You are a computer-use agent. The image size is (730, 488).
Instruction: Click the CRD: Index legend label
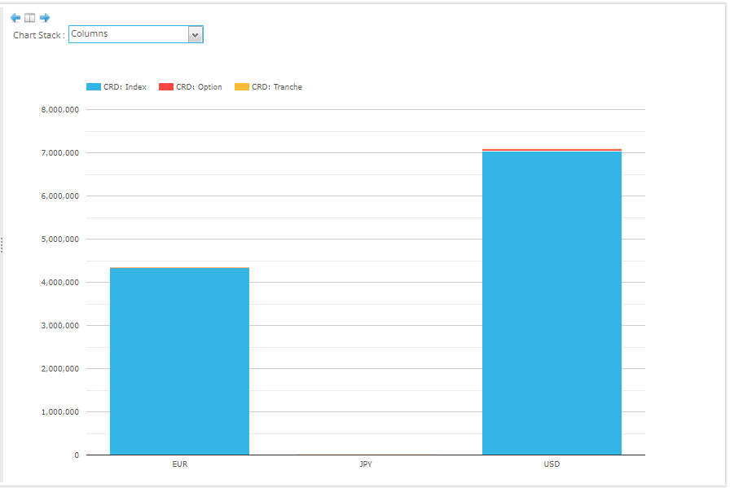click(125, 87)
